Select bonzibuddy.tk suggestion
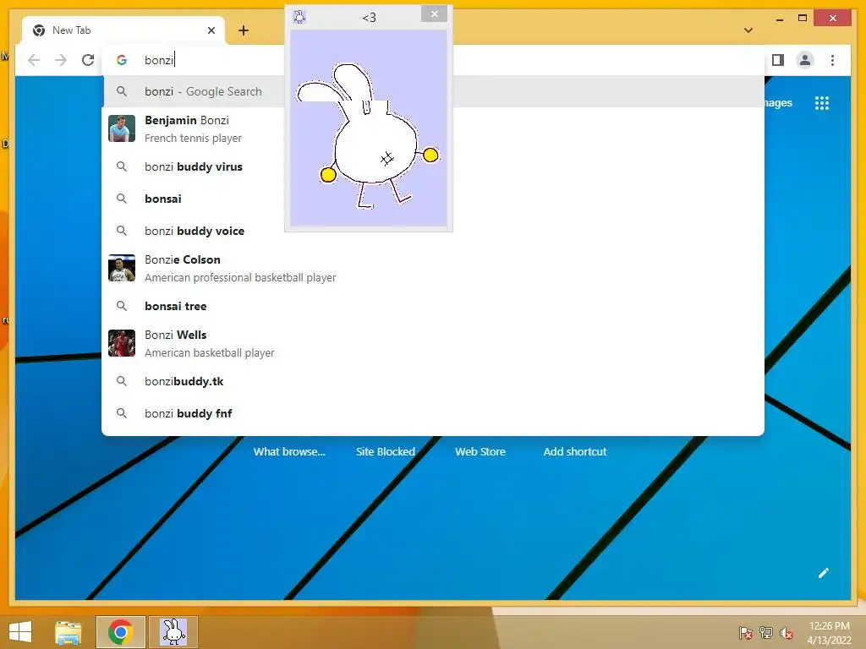The image size is (866, 649). click(x=433, y=381)
